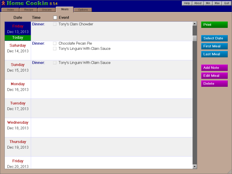Screen dimensions: 232x174
Task: Check Tony's Clam Chowder checkbox
Action: point(55,24)
